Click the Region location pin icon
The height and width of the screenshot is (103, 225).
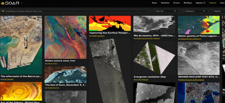(x=212, y=11)
